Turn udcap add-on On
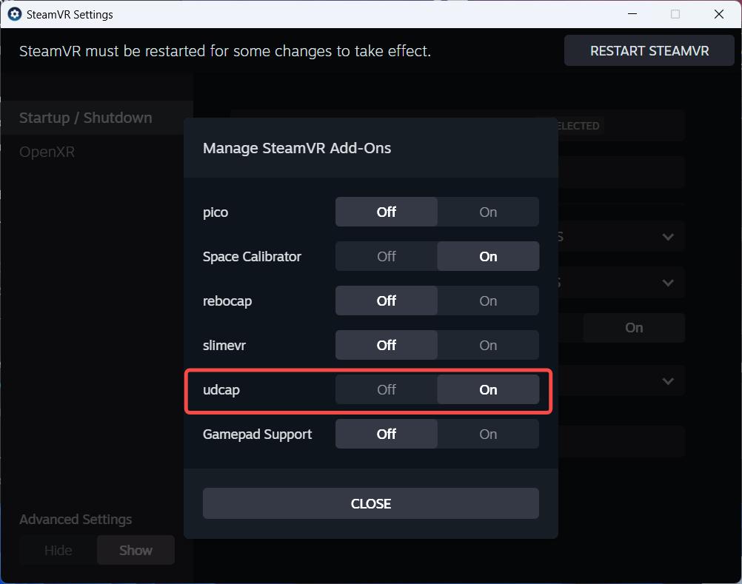 tap(488, 389)
